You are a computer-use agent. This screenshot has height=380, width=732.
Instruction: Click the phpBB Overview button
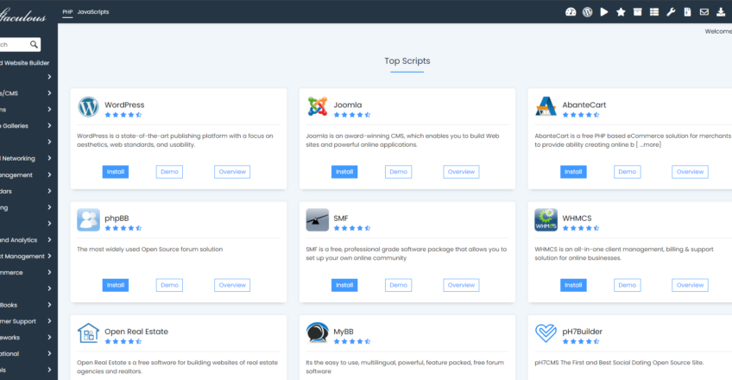point(231,285)
